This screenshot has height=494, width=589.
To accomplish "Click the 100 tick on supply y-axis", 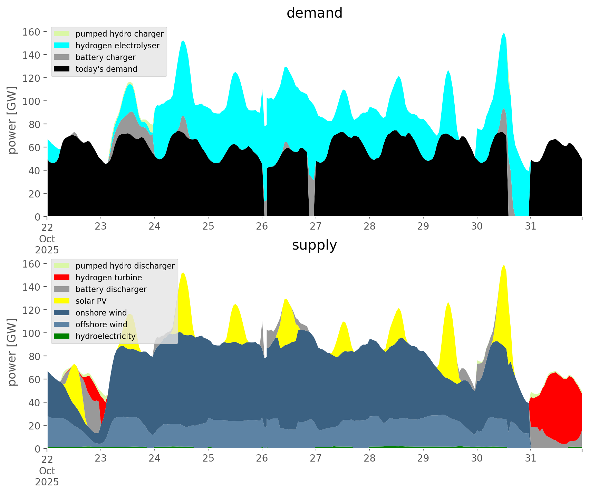I will pyautogui.click(x=31, y=333).
